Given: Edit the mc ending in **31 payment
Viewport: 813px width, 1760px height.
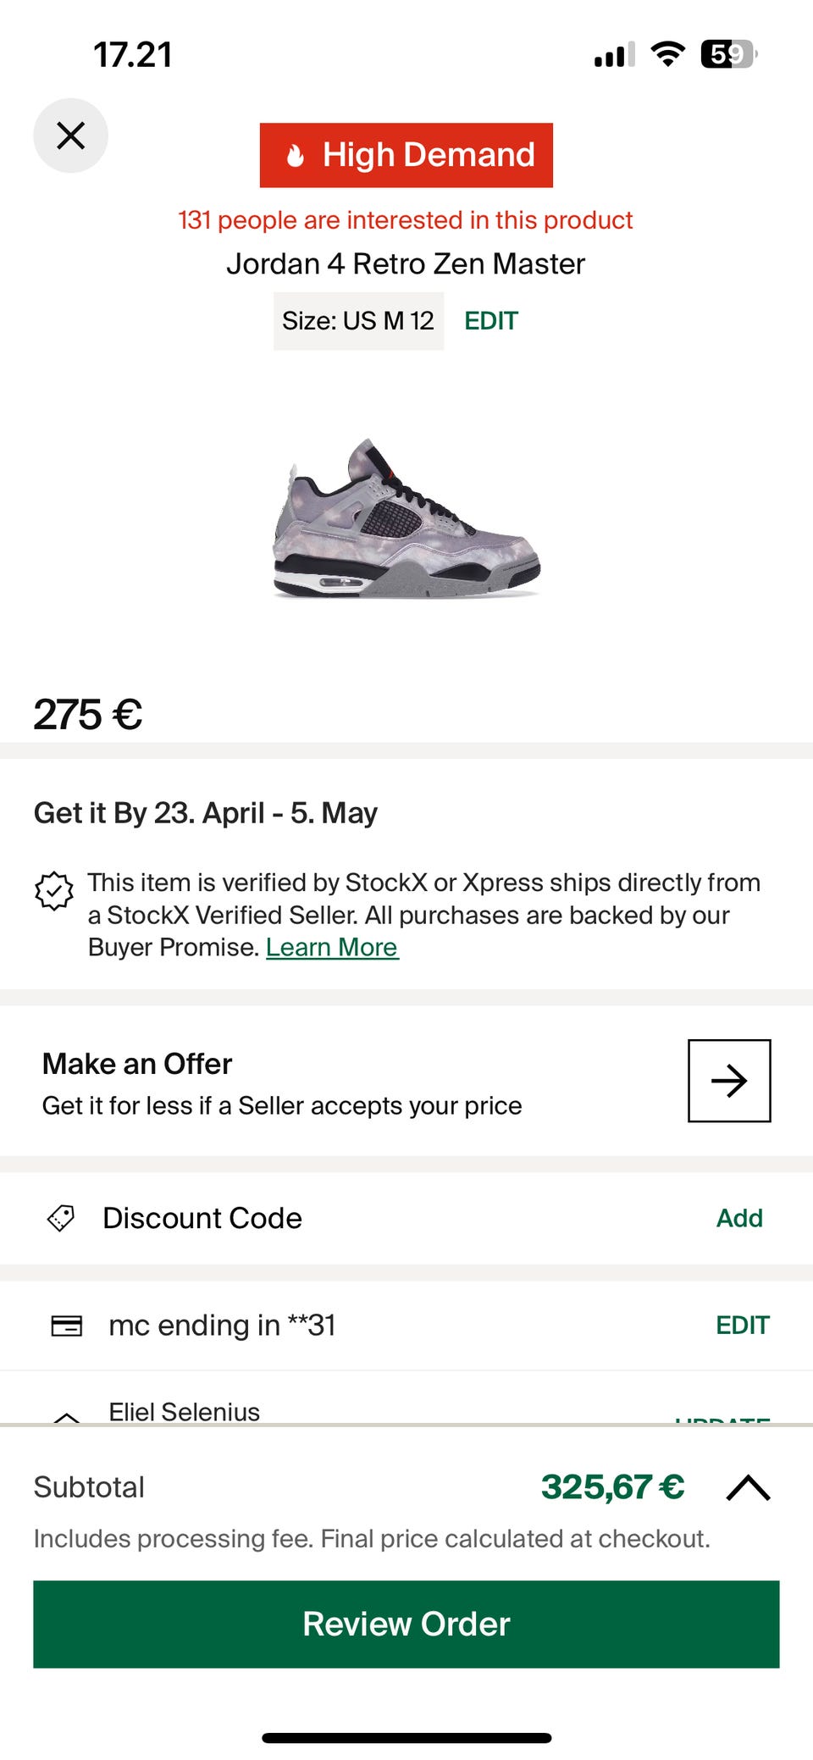Looking at the screenshot, I should click(x=742, y=1326).
